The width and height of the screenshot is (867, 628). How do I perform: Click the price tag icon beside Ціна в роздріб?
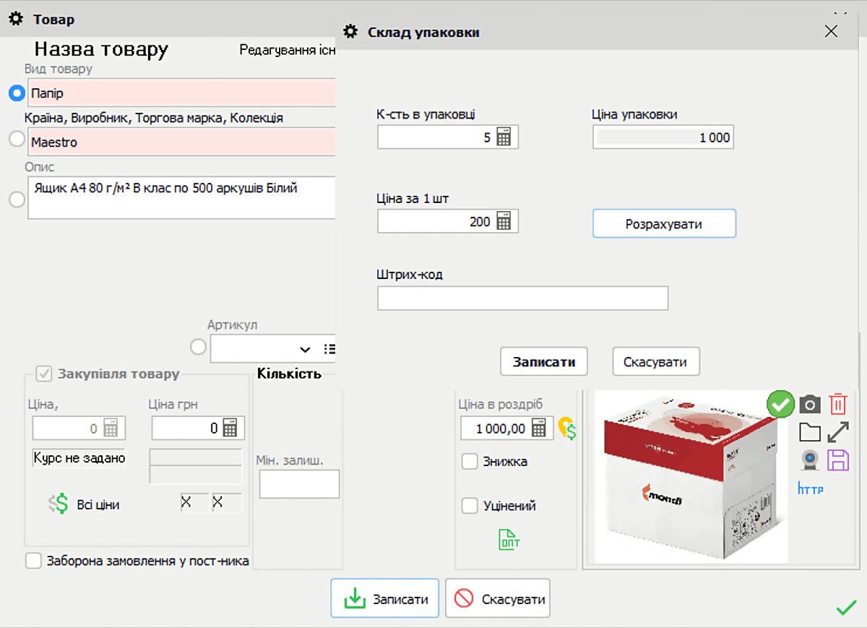point(568,429)
